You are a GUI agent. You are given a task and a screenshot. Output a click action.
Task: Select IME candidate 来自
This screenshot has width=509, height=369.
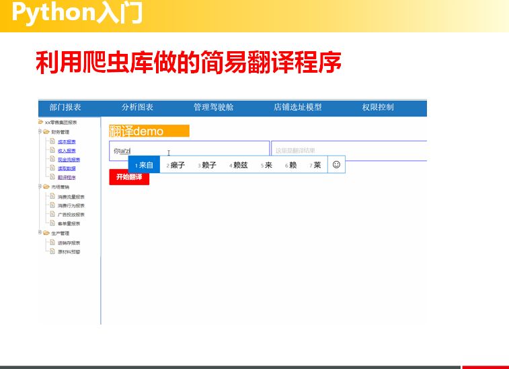point(144,165)
